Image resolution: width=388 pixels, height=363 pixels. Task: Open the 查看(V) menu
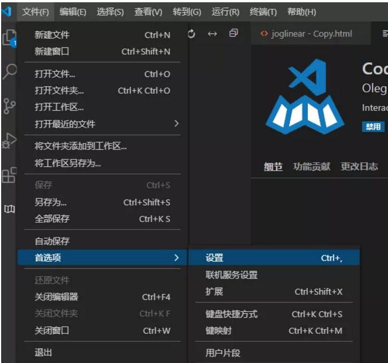click(148, 11)
